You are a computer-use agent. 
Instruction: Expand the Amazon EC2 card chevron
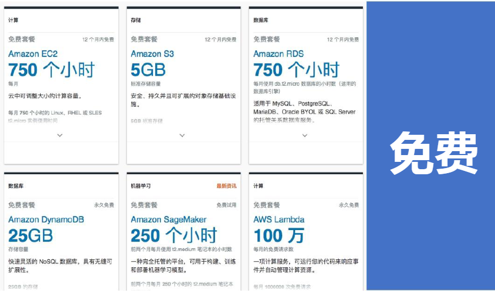click(60, 135)
